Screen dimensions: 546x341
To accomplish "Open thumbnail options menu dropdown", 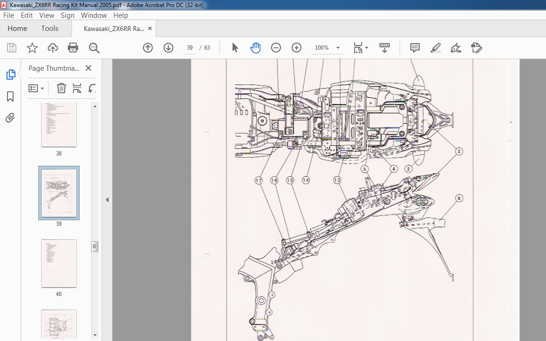I will click(36, 88).
